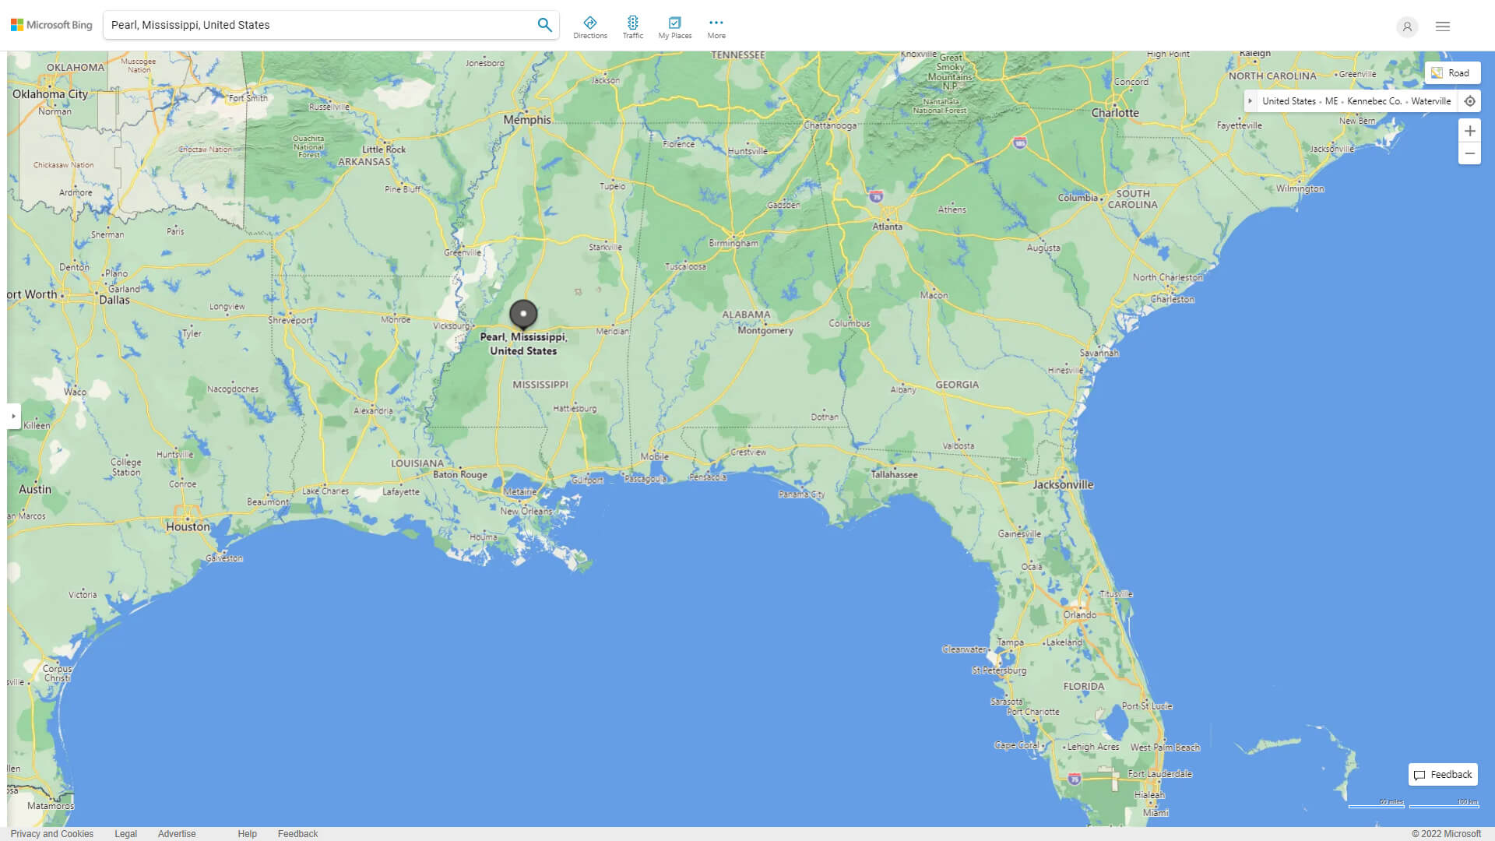Collapse the left sidebar panel
Viewport: 1495px width, 841px height.
[x=13, y=415]
